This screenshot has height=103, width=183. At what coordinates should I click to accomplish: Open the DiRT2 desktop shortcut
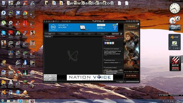[11, 14]
